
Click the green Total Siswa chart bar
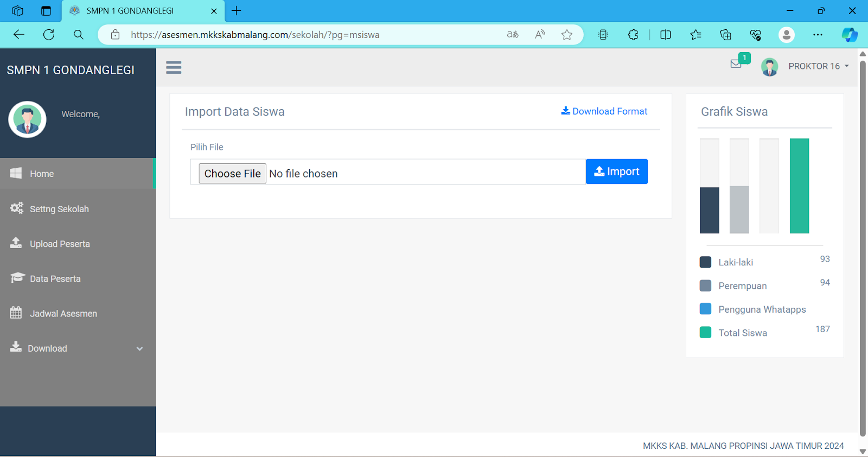click(799, 186)
